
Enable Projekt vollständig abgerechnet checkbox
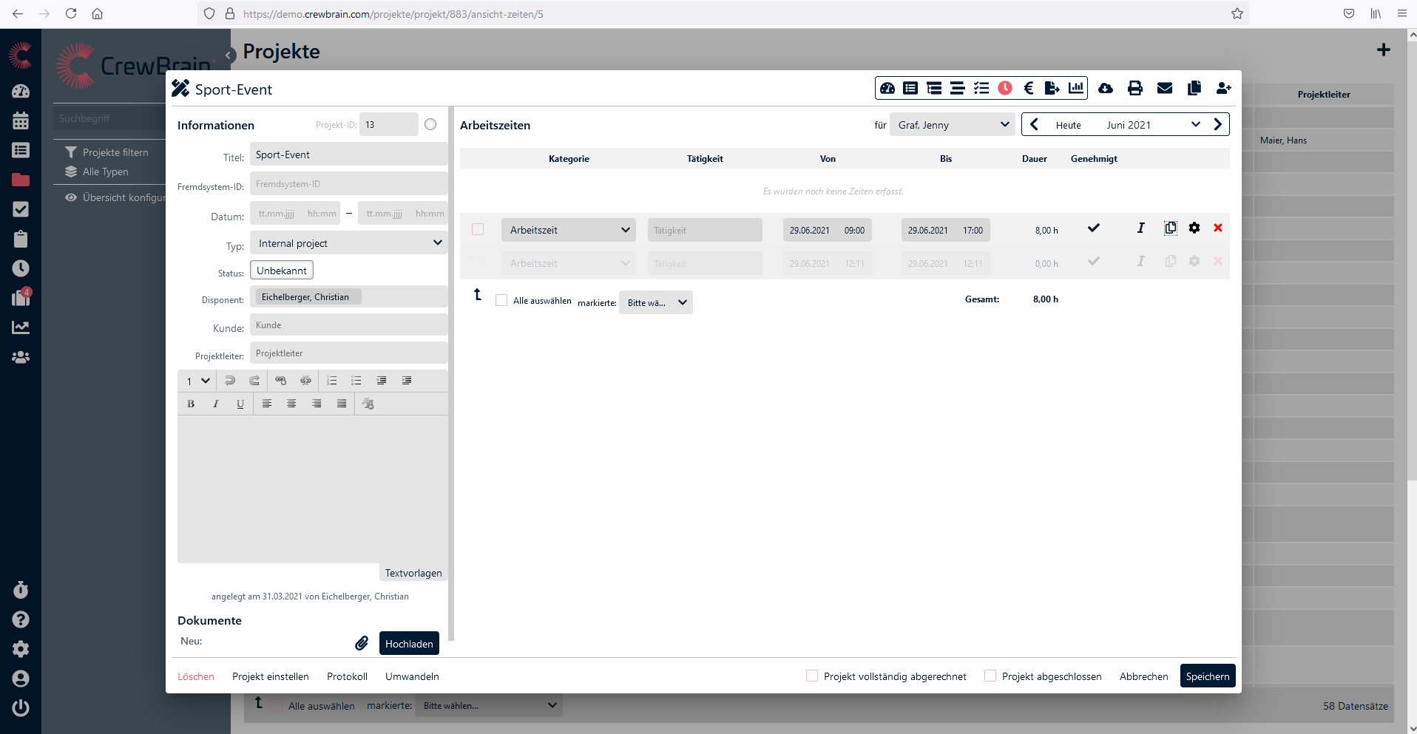(x=811, y=676)
